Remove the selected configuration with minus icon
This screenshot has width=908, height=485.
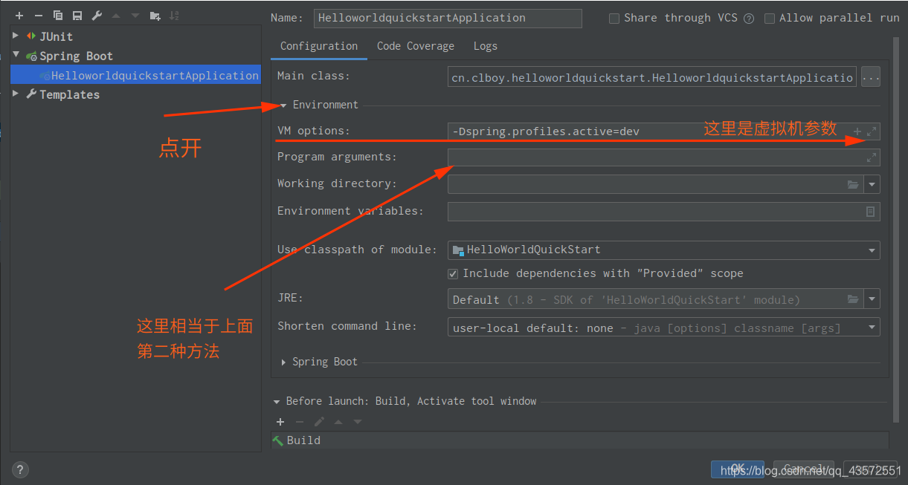[x=39, y=16]
